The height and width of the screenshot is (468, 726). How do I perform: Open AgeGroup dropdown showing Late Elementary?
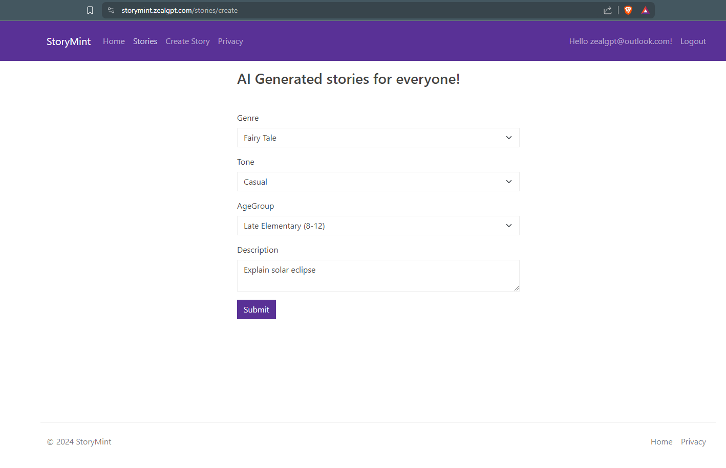[378, 226]
